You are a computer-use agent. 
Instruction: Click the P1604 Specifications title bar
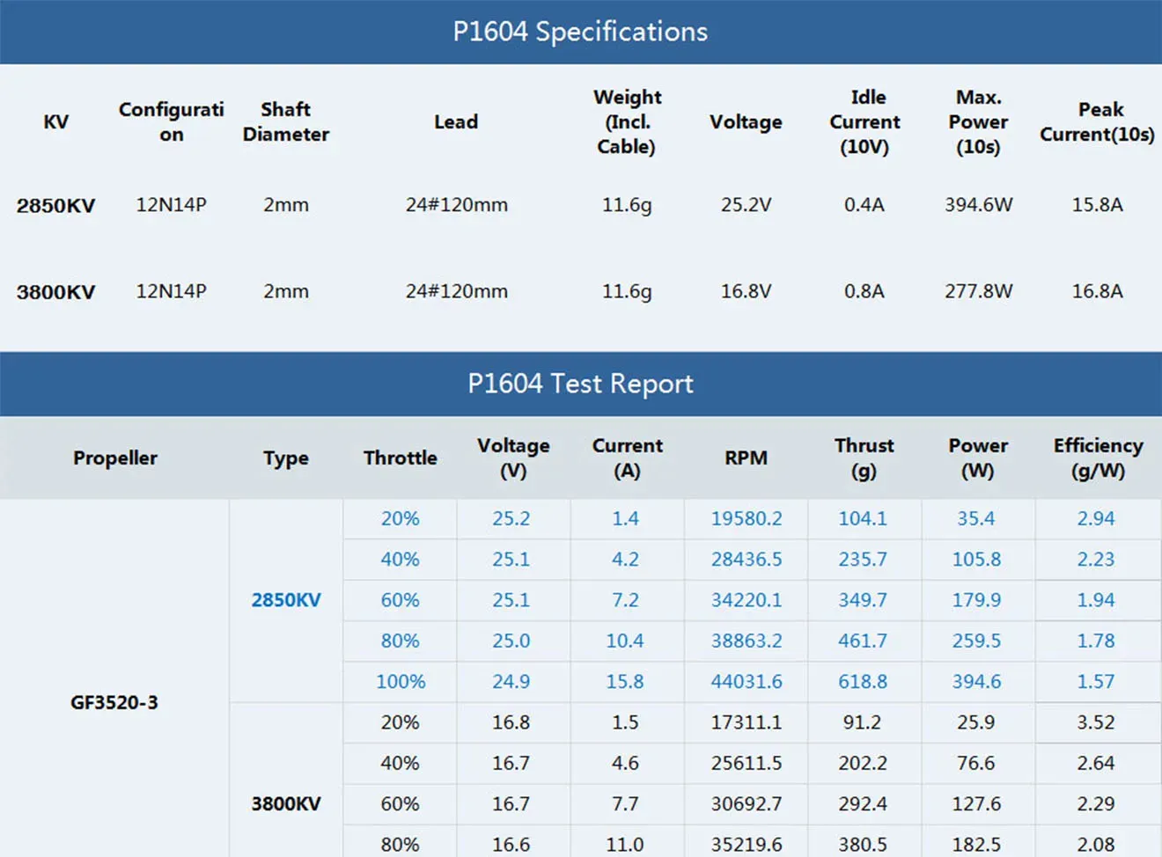coord(581,31)
